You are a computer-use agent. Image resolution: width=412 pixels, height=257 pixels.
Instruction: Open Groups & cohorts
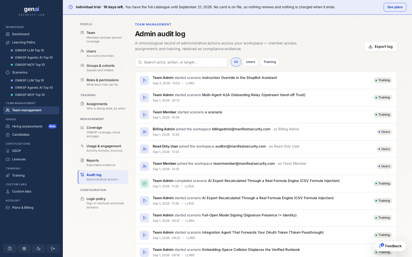103,68
